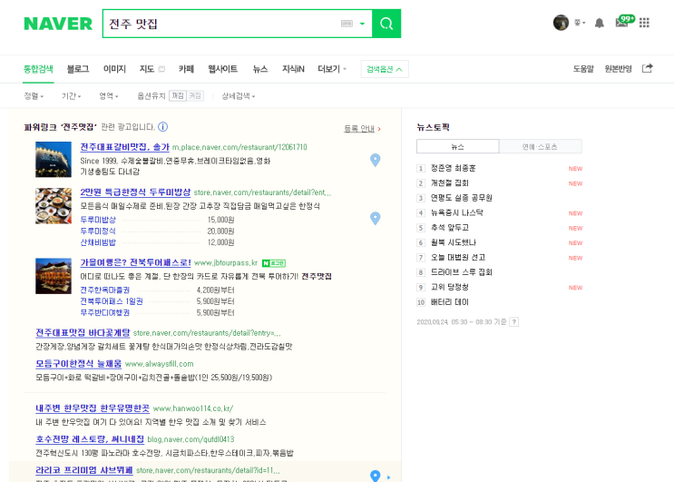Switch to the 블로그 tab

click(x=78, y=69)
